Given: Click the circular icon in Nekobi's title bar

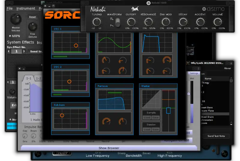Looking at the screenshot, I should point(148,3).
